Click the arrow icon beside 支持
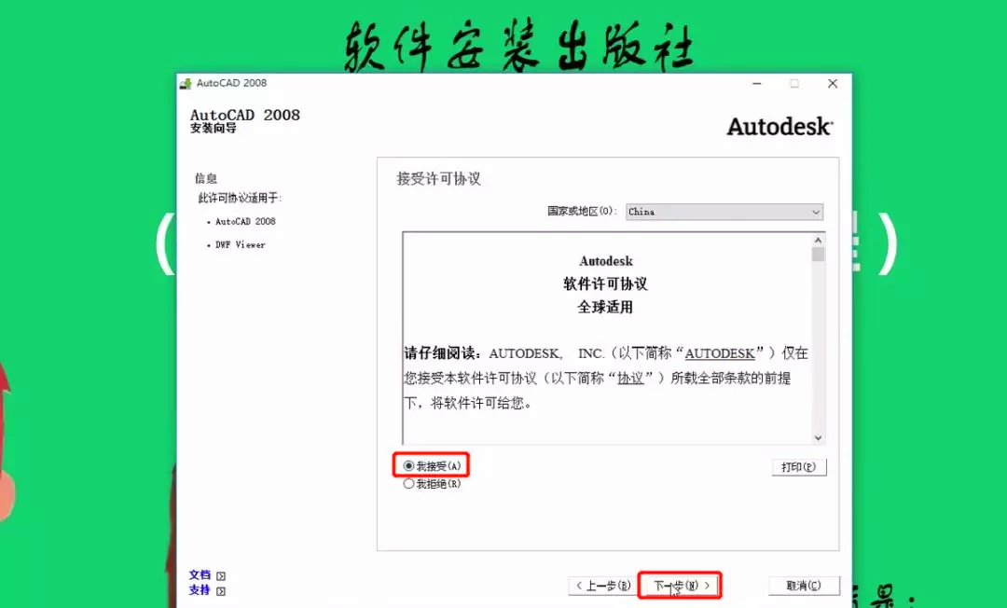1007x608 pixels. (x=221, y=591)
